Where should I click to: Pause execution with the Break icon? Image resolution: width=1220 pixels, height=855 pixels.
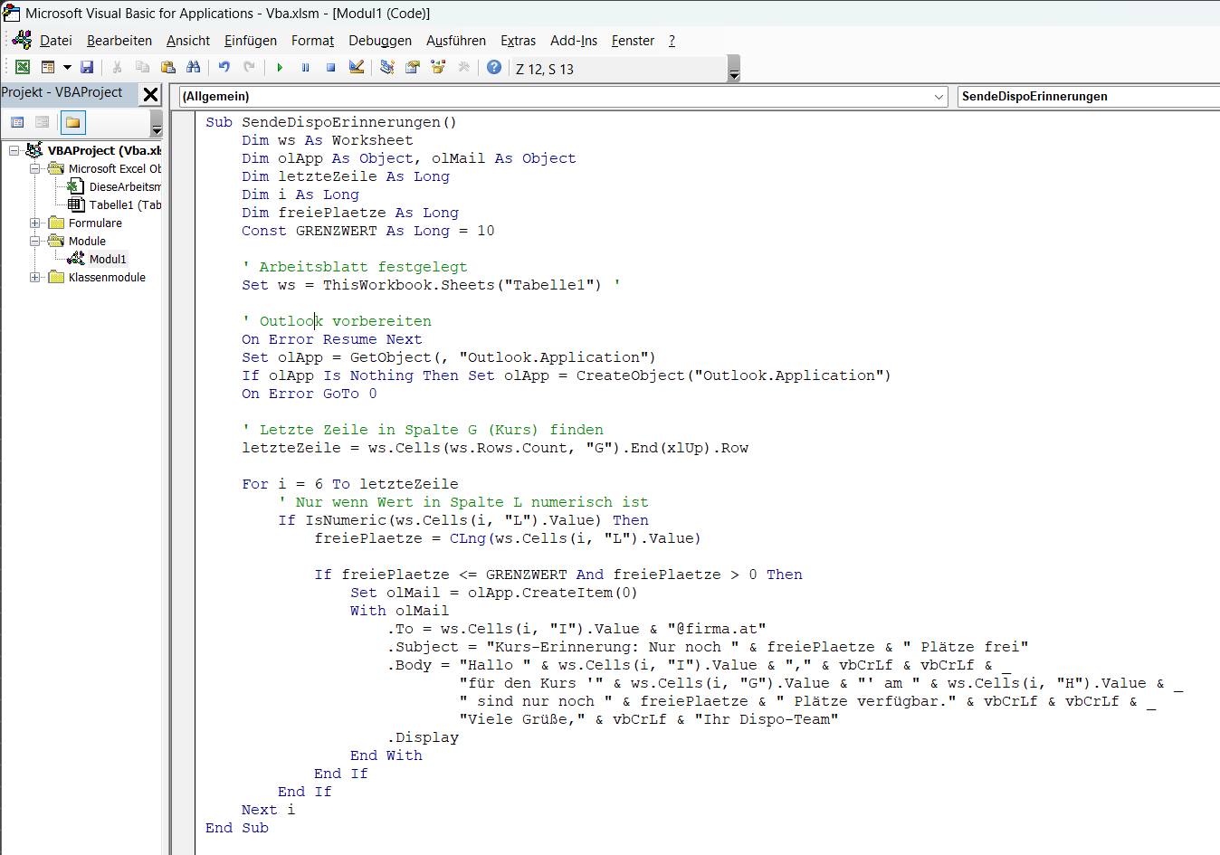pos(305,68)
